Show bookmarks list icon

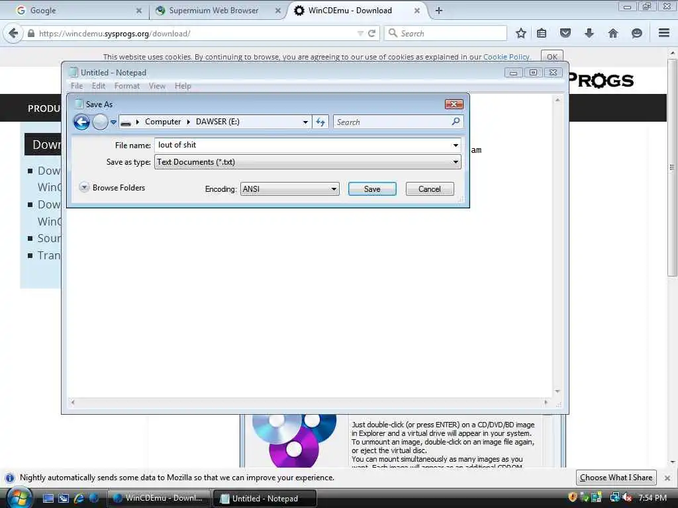coord(542,33)
